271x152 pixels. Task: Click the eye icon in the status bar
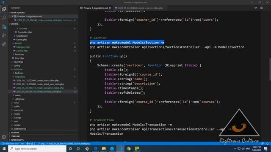(x=22, y=144)
